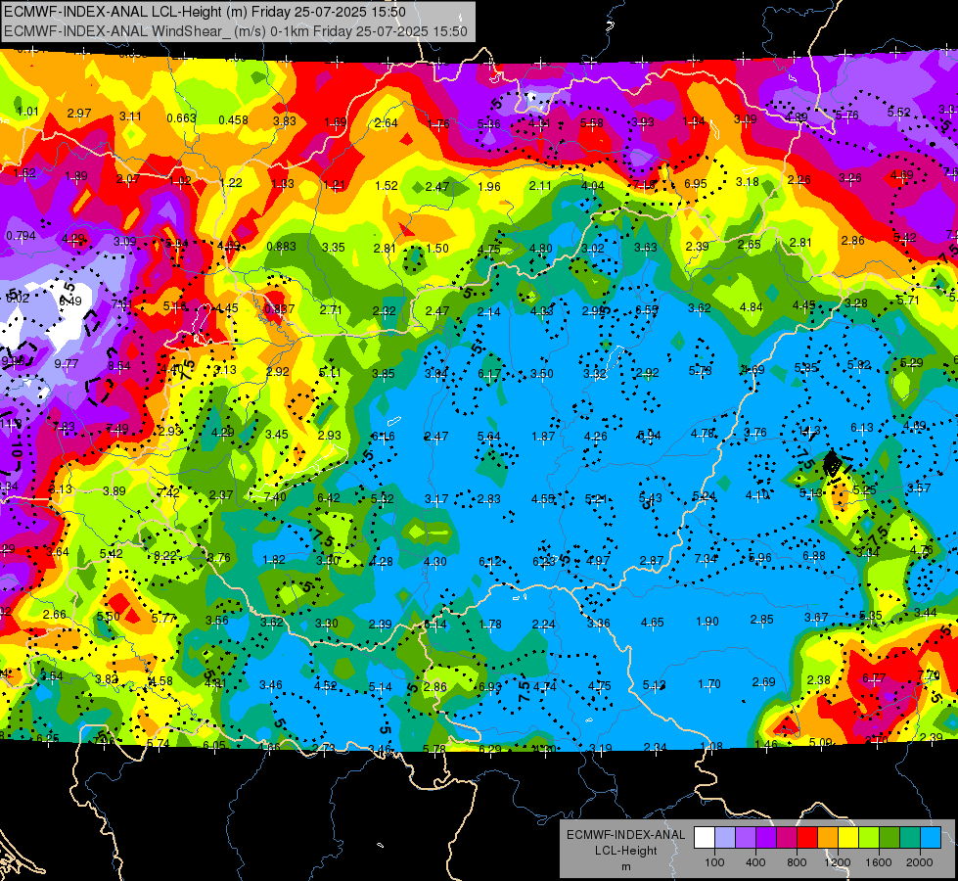Click legend scale value 400
The height and width of the screenshot is (881, 958).
[755, 862]
